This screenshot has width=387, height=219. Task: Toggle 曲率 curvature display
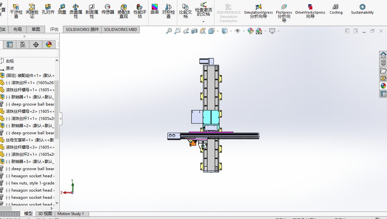click(x=155, y=9)
